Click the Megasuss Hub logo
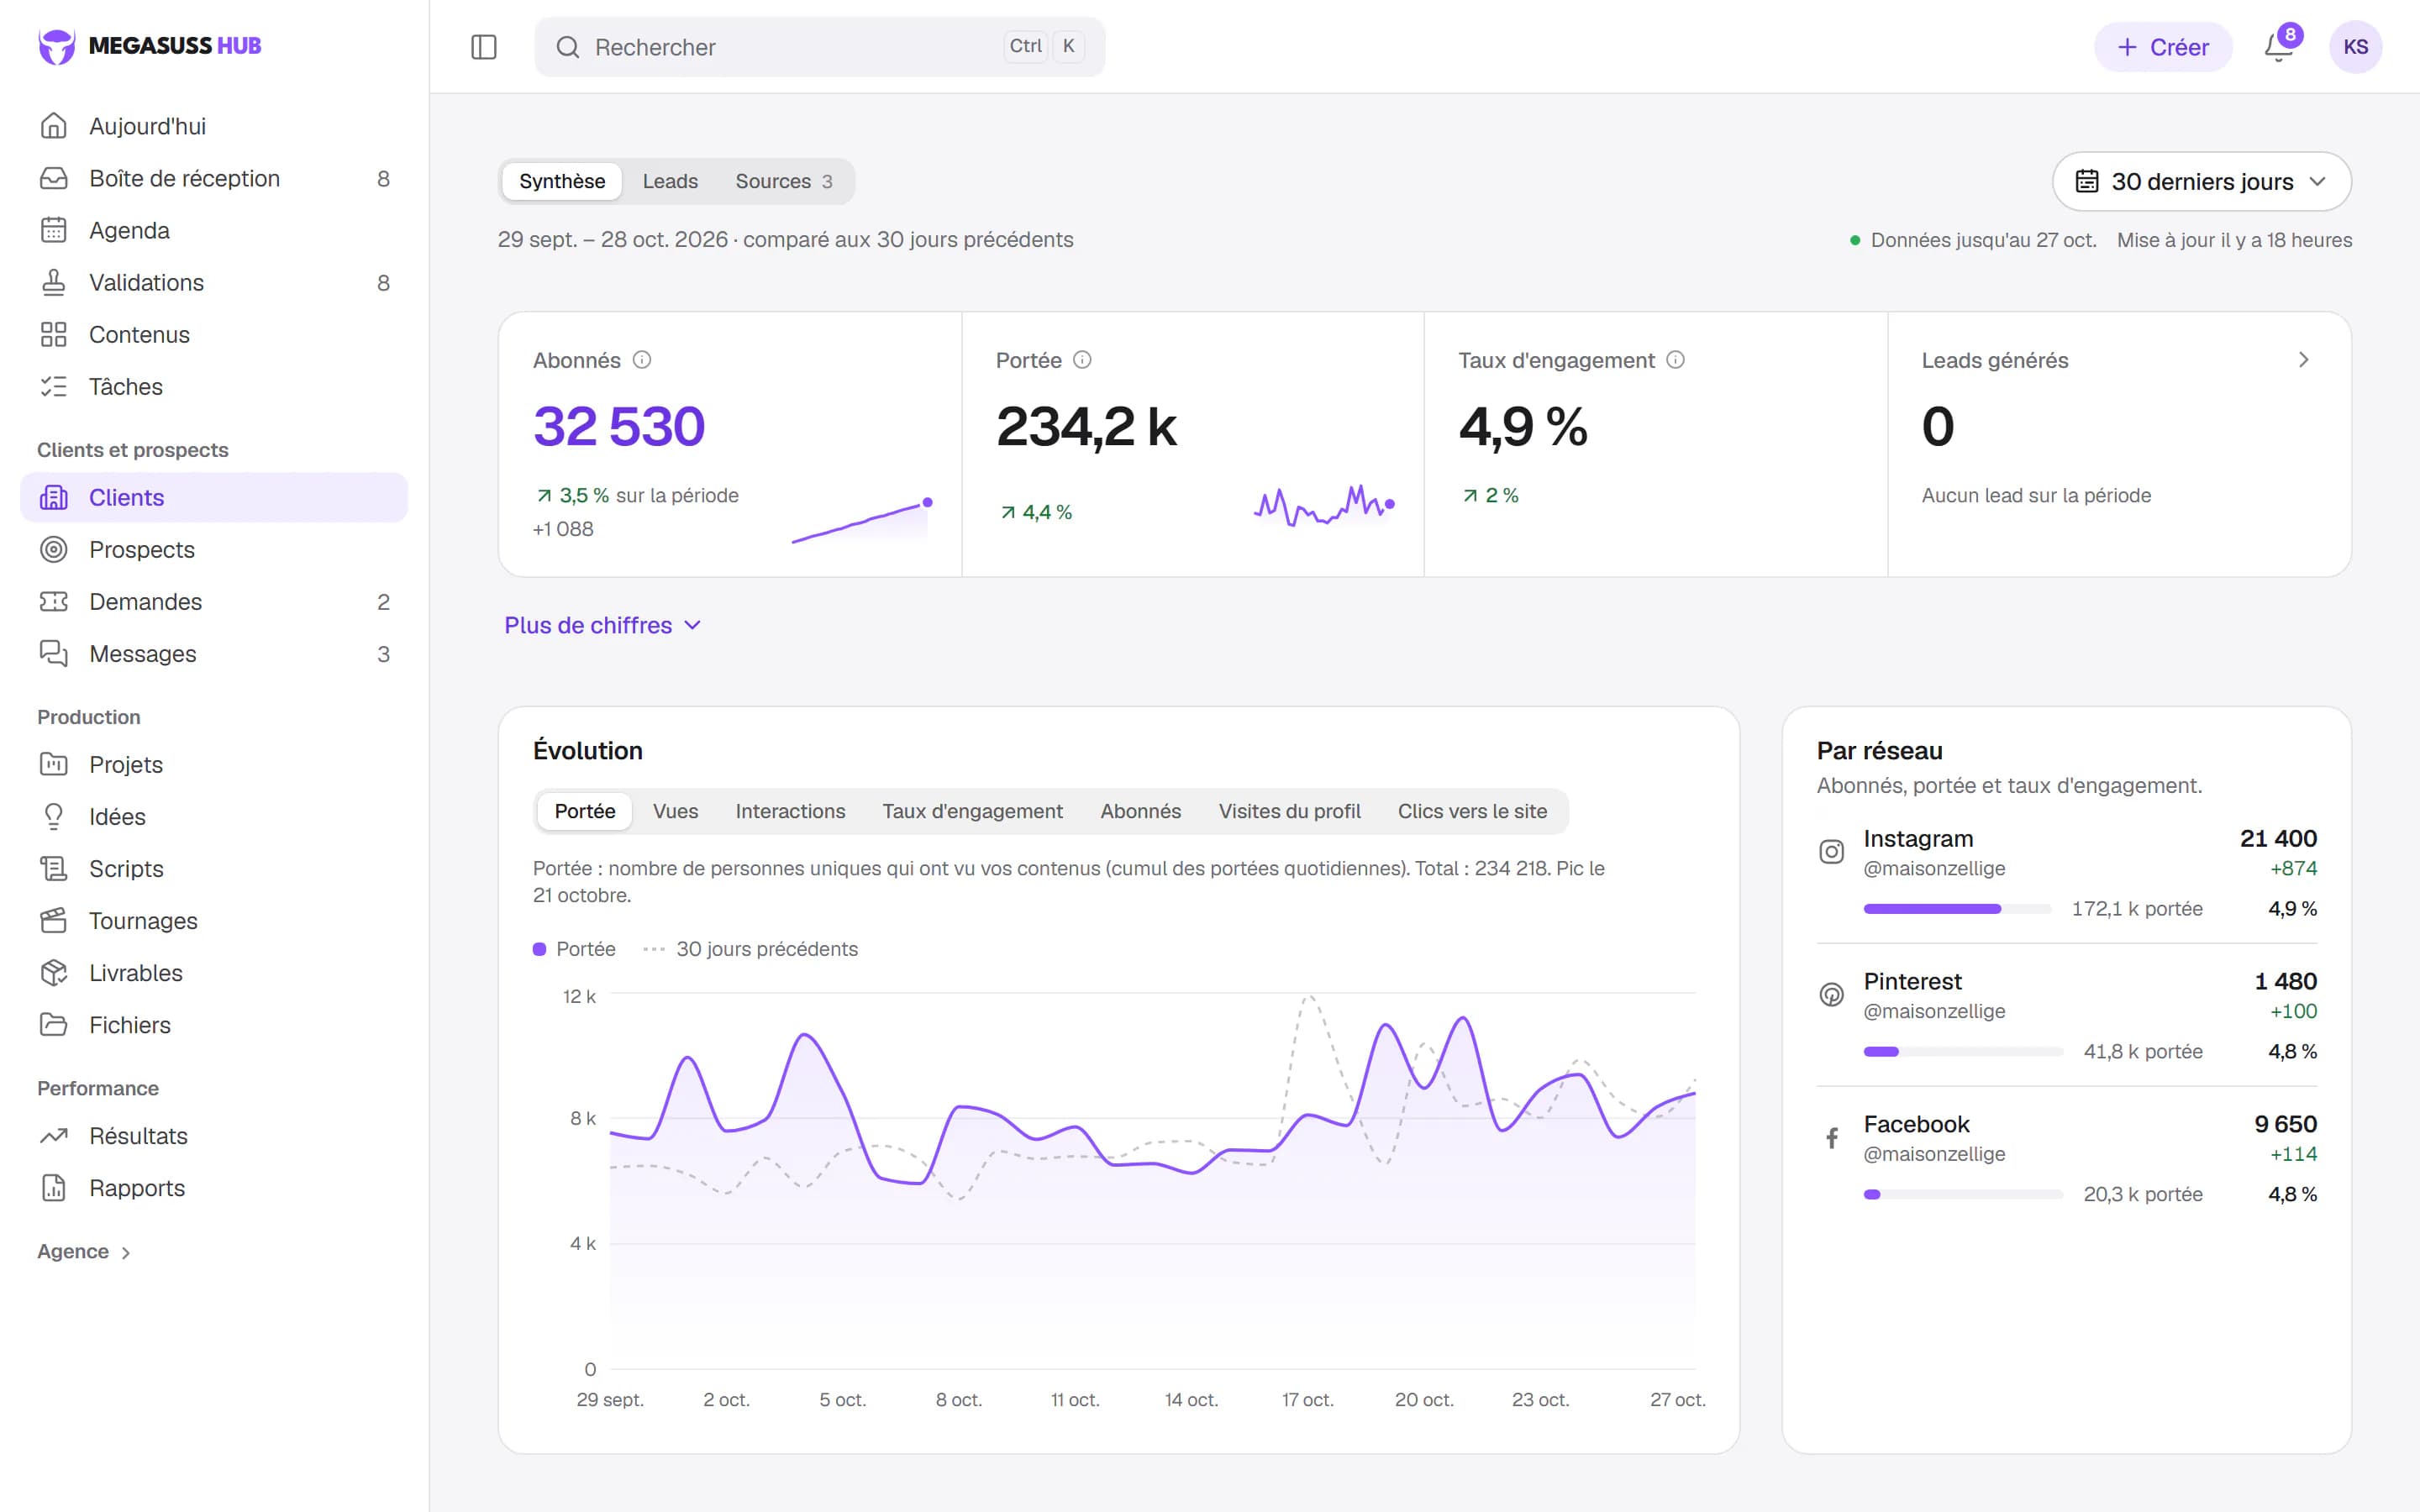The height and width of the screenshot is (1512, 2420). [150, 46]
